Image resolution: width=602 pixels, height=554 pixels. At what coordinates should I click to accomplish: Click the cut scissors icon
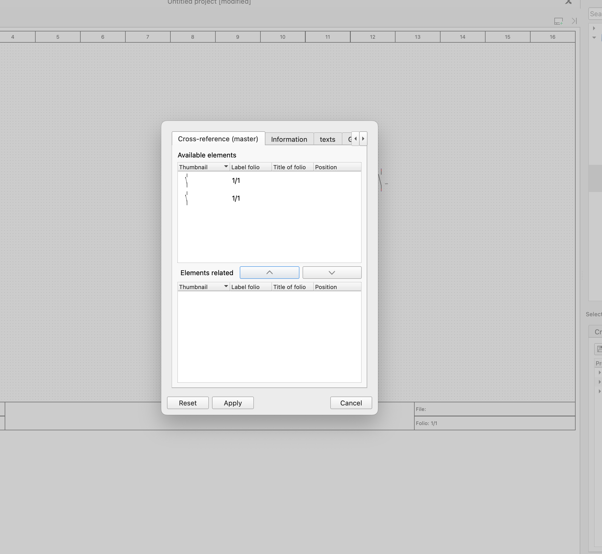click(x=568, y=2)
